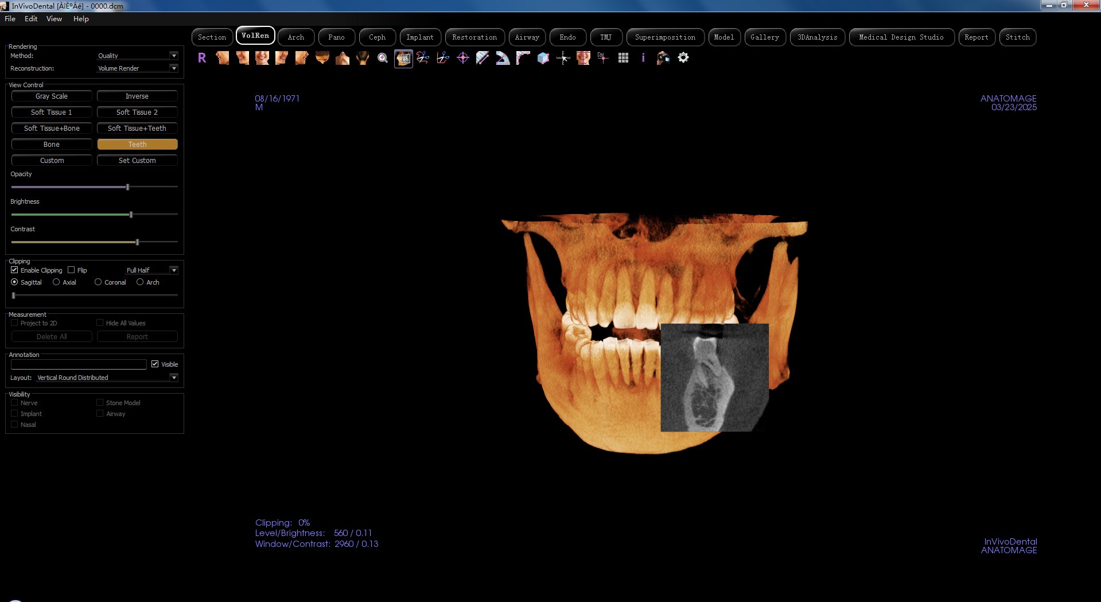Switch to the Implant tab

420,37
